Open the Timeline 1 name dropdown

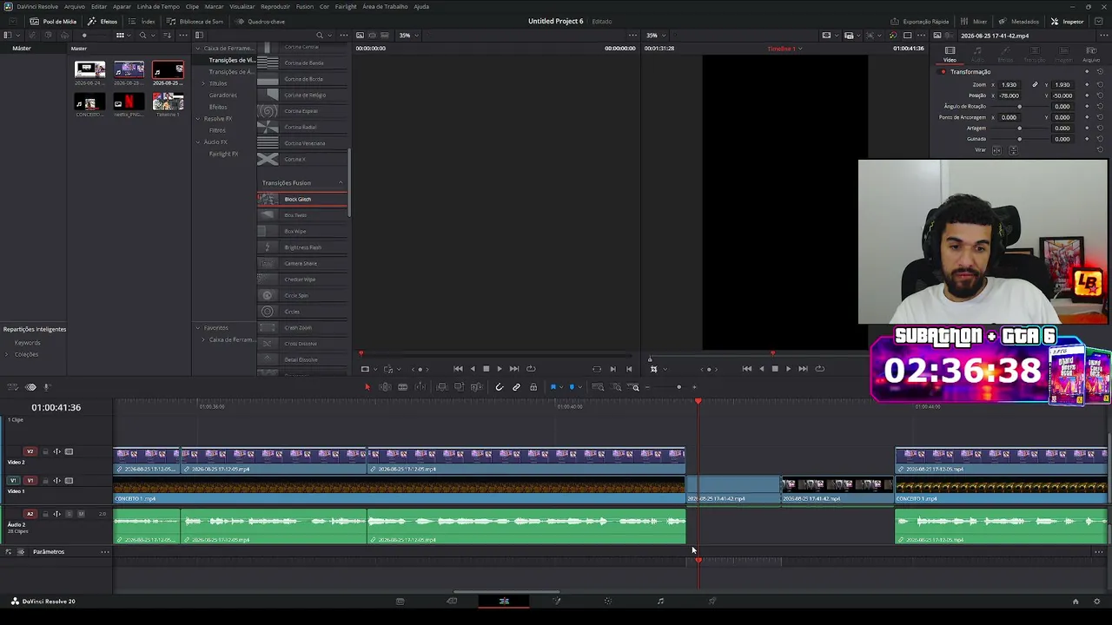pos(784,49)
